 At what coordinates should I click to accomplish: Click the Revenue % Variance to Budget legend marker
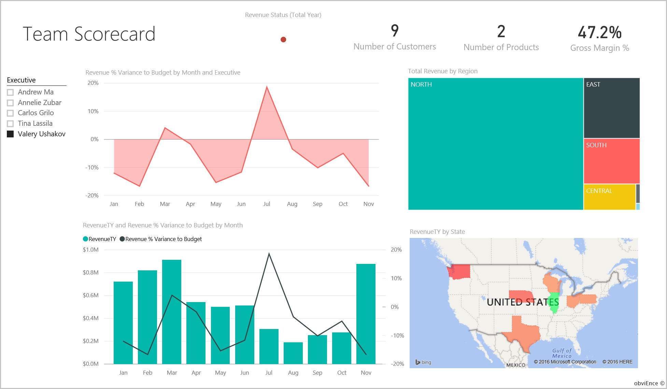coord(122,239)
